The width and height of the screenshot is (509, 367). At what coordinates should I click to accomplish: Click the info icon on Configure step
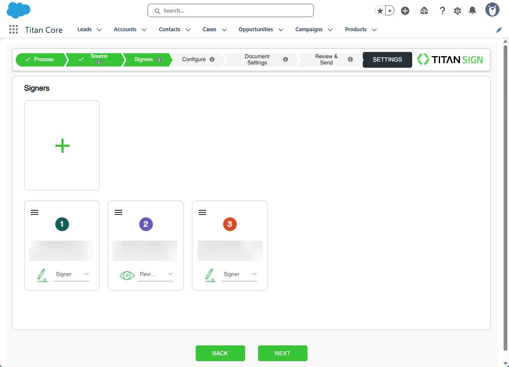(x=212, y=59)
